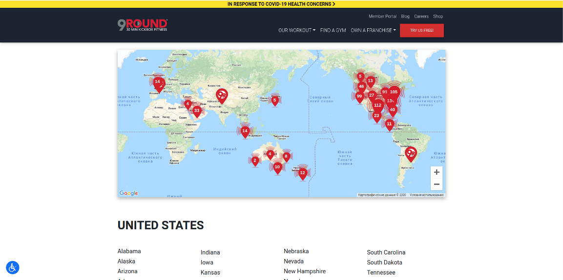Viewport: 563px width, 280px height.
Task: Select cluster marker 2 in Western Australia
Action: [255, 161]
